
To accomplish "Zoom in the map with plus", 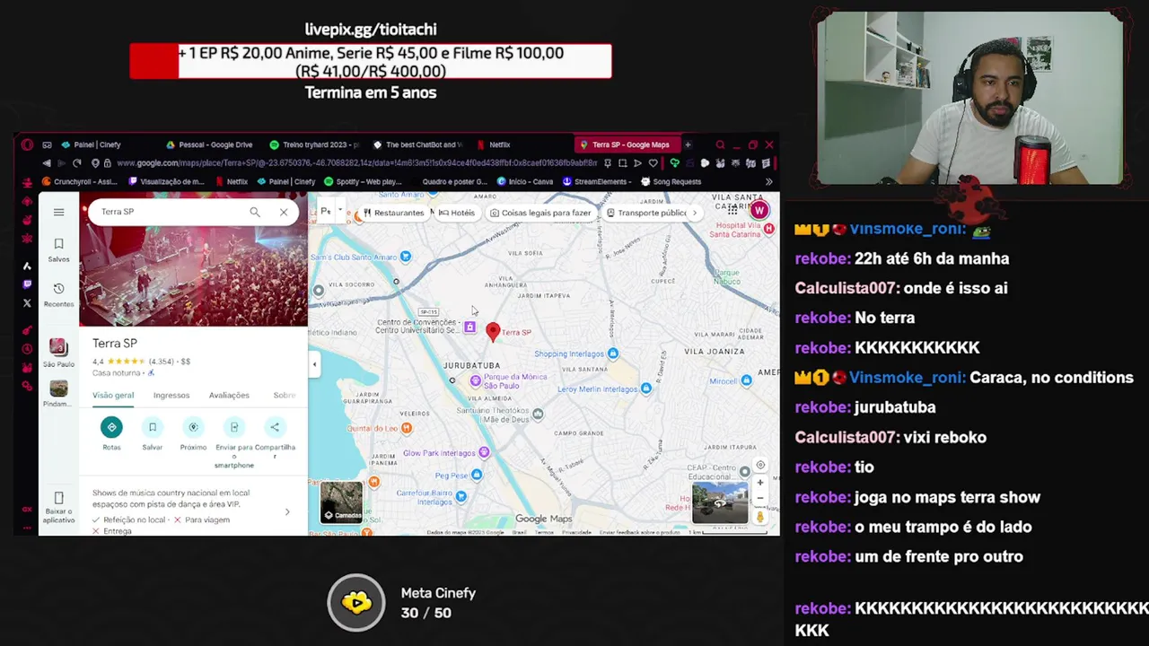I will (760, 483).
